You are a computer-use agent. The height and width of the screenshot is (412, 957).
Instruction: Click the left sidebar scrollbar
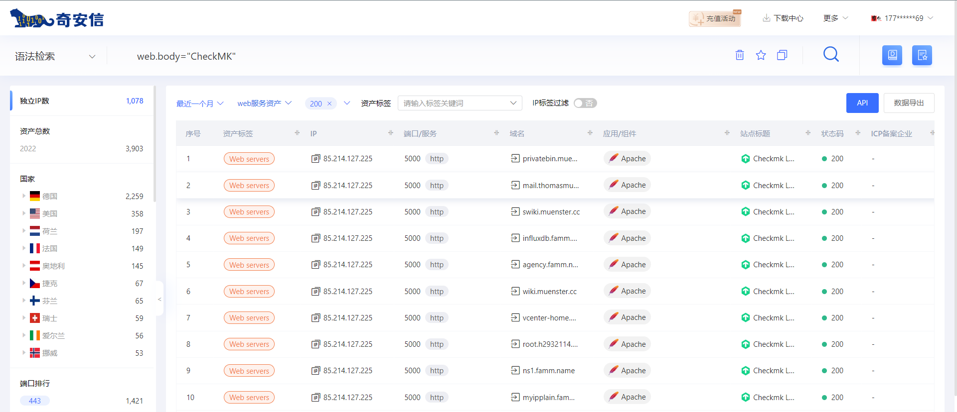(155, 144)
